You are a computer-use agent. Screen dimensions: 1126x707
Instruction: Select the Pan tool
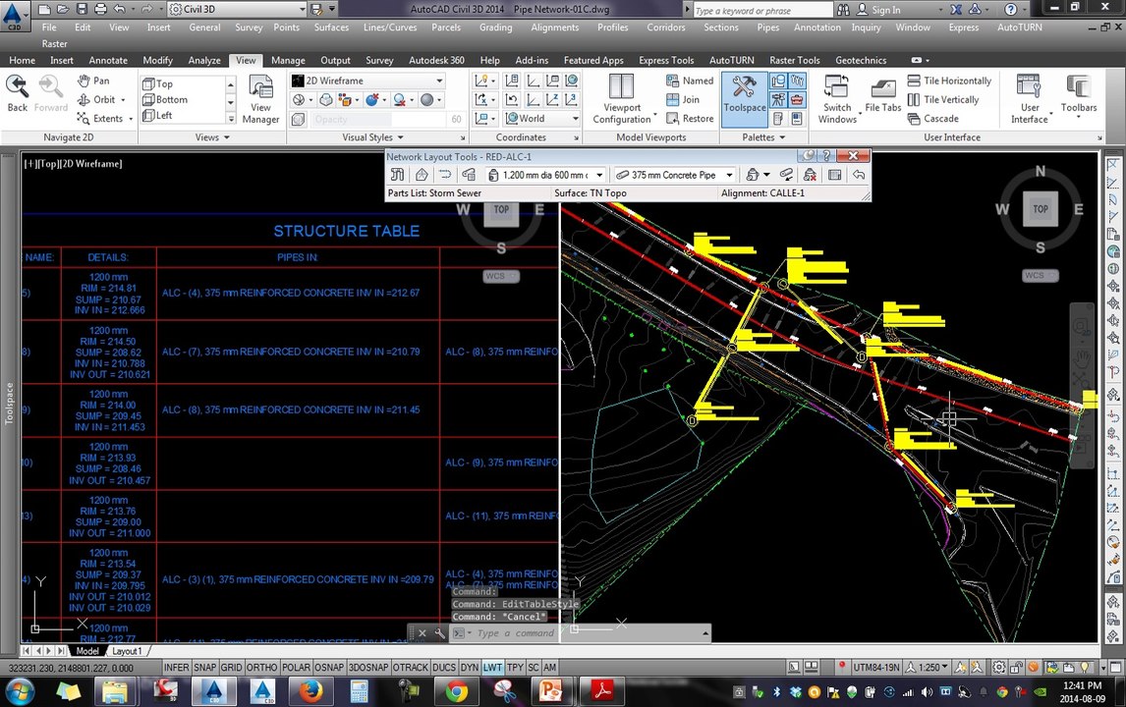93,81
